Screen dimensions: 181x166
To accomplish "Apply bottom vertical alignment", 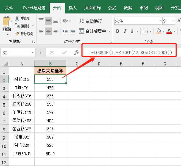I will tap(55, 21).
